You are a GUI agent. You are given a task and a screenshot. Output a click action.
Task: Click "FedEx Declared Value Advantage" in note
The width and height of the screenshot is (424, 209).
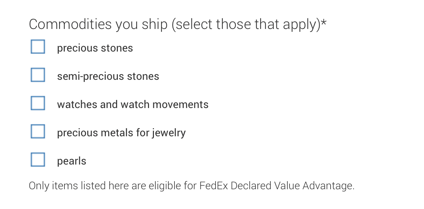[x=276, y=186]
